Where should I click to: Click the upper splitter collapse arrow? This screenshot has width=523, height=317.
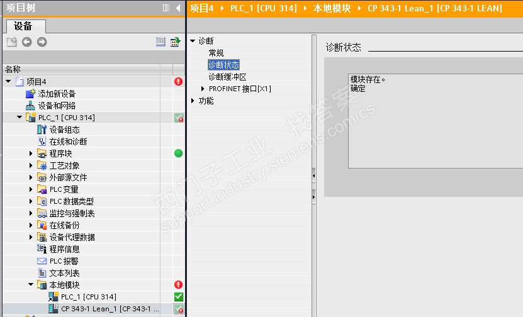click(x=313, y=175)
